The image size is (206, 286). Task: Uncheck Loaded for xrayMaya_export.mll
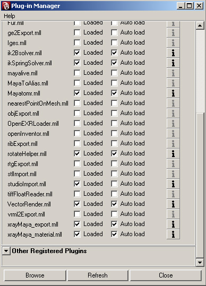(x=77, y=224)
